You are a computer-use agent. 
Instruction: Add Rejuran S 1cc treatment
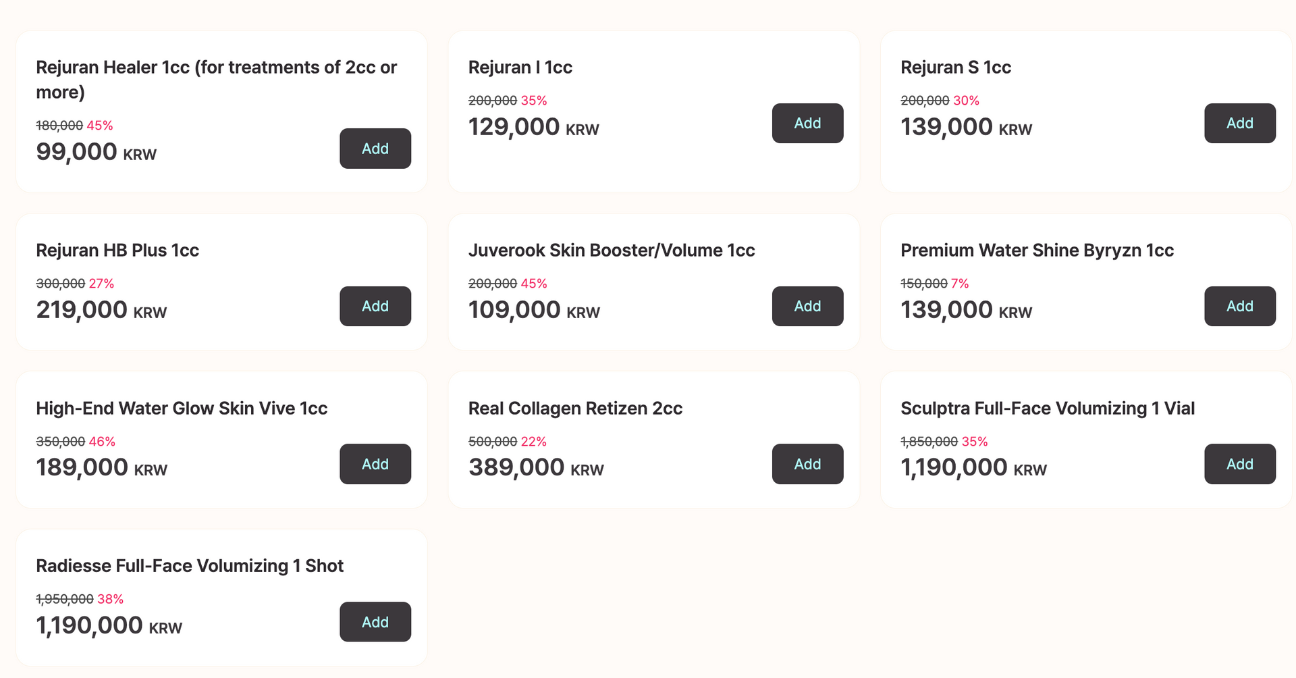click(1239, 124)
